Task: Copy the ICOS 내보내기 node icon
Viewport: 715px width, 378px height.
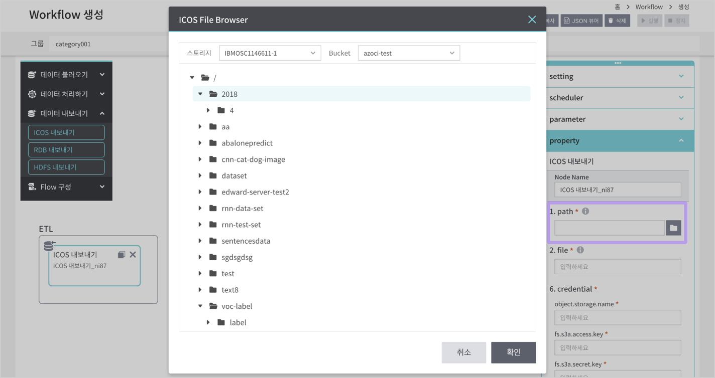Action: pyautogui.click(x=121, y=255)
